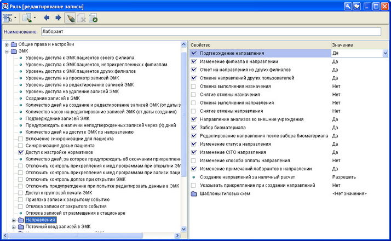
Task: Go to previous record with left arrow
Action: coord(47,18)
